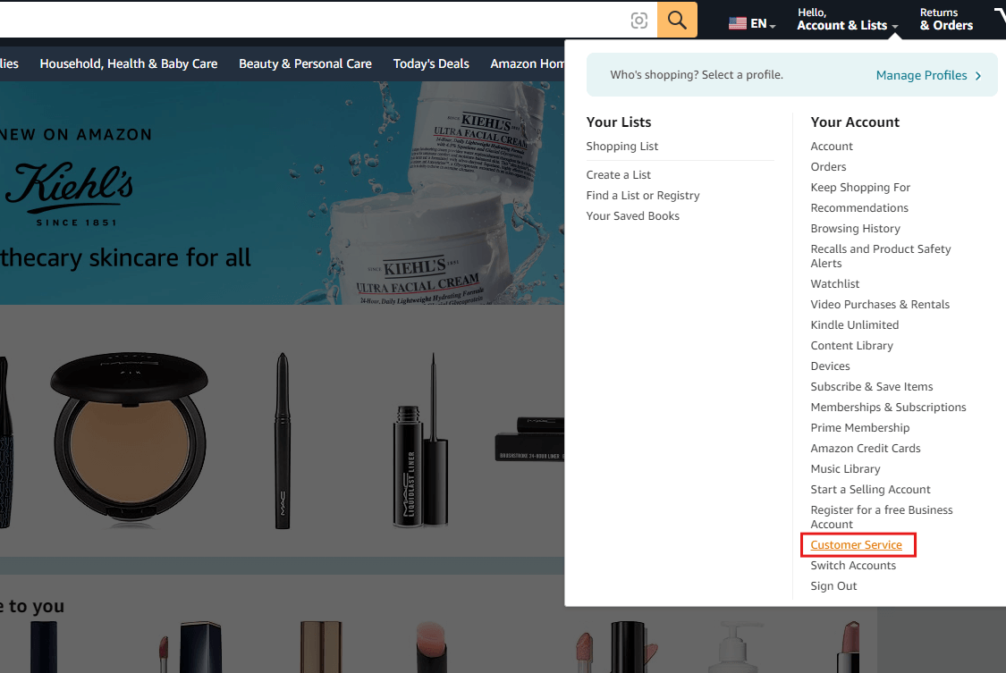The image size is (1006, 673).
Task: Click the Kiehl's skincare banner image
Action: pos(283,192)
